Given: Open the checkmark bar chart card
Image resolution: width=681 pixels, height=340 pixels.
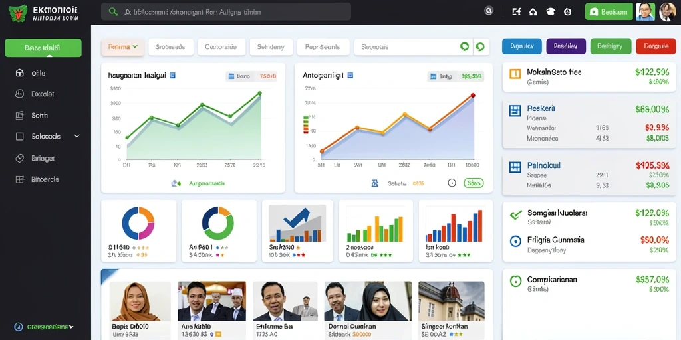Looking at the screenshot, I should 297,230.
